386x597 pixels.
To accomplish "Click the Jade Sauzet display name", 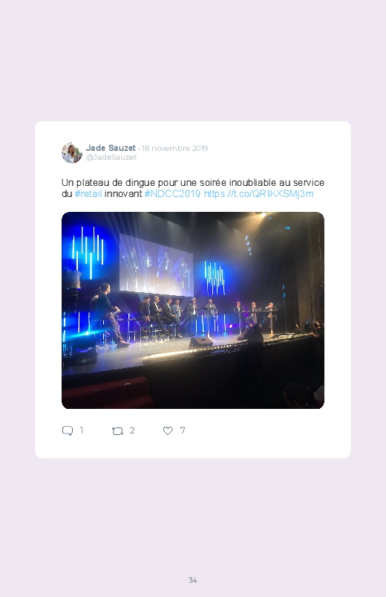I will pyautogui.click(x=111, y=148).
